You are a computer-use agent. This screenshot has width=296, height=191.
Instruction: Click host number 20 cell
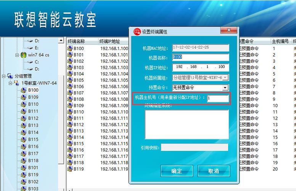[275, 169]
